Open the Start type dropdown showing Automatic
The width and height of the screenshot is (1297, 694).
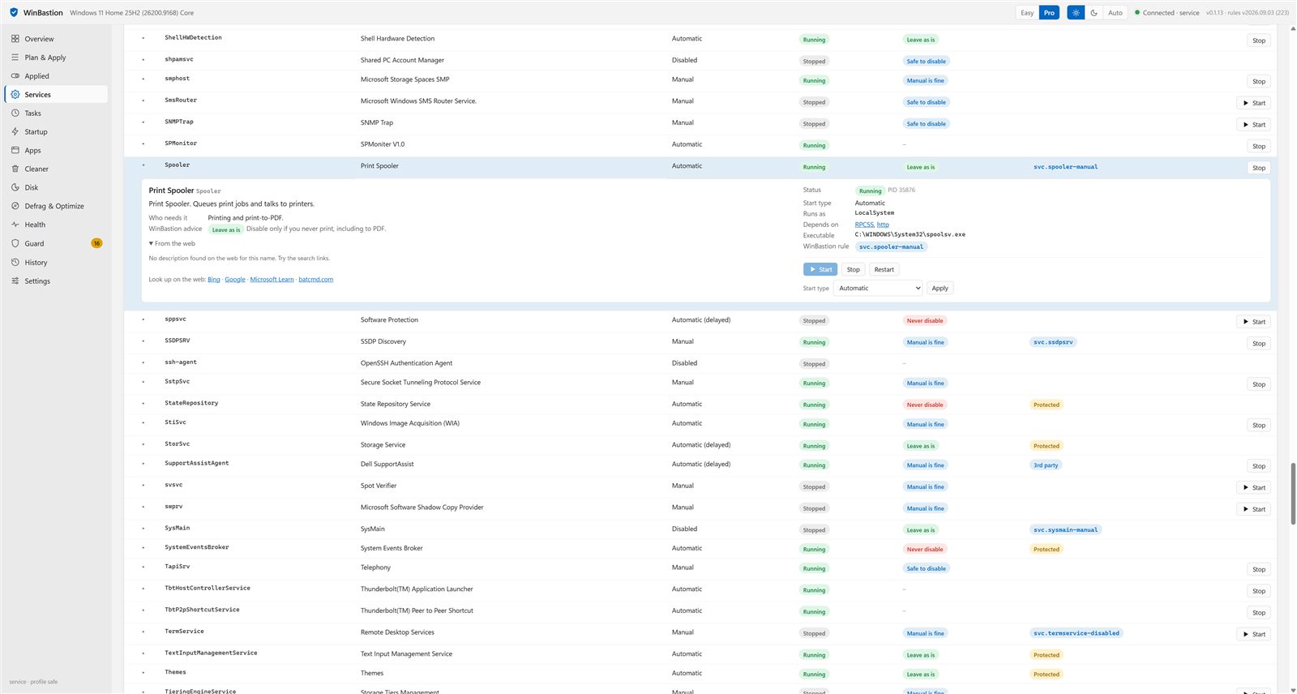pos(879,288)
